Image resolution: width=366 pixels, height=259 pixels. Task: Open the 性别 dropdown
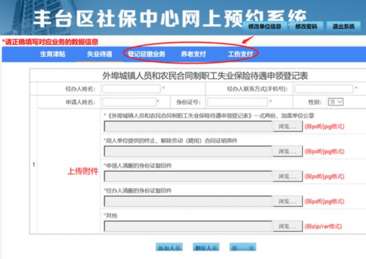tap(335, 102)
